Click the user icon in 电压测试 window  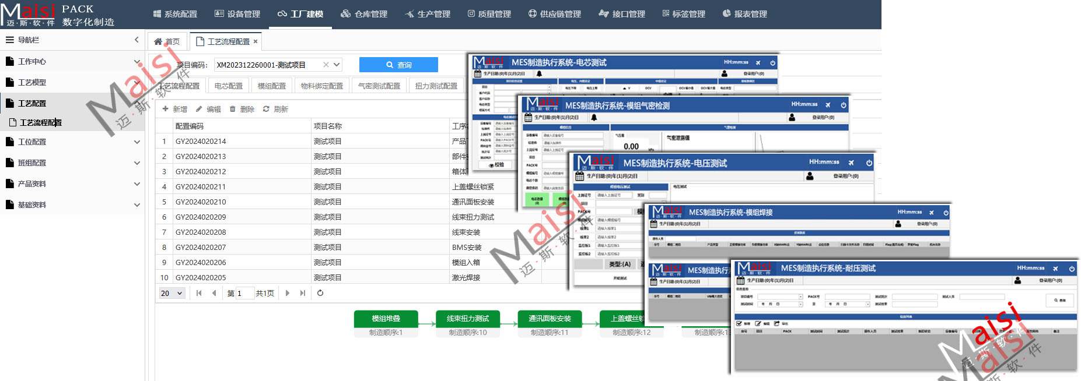tap(810, 176)
